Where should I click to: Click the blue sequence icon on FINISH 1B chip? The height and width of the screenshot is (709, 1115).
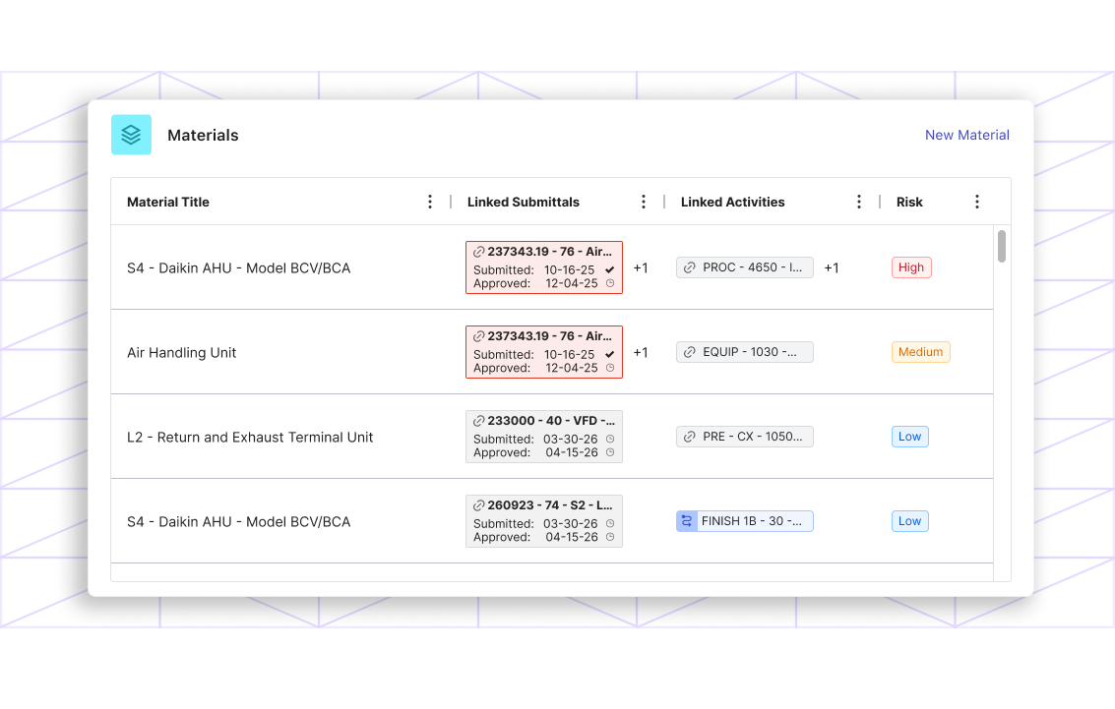[686, 520]
